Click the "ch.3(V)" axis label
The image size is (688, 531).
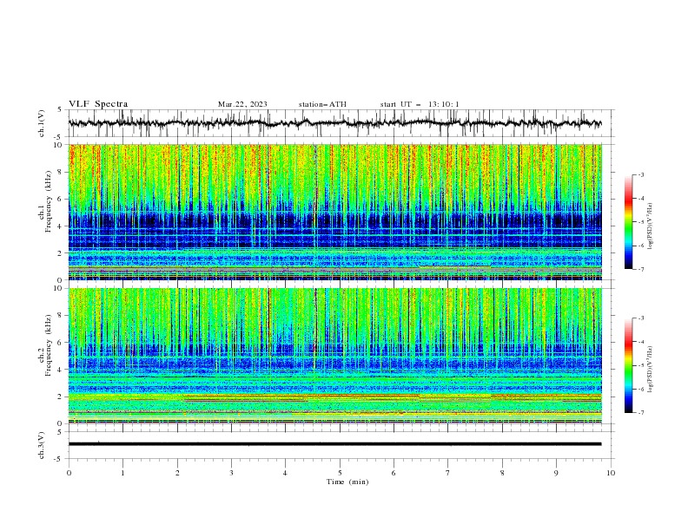point(42,445)
